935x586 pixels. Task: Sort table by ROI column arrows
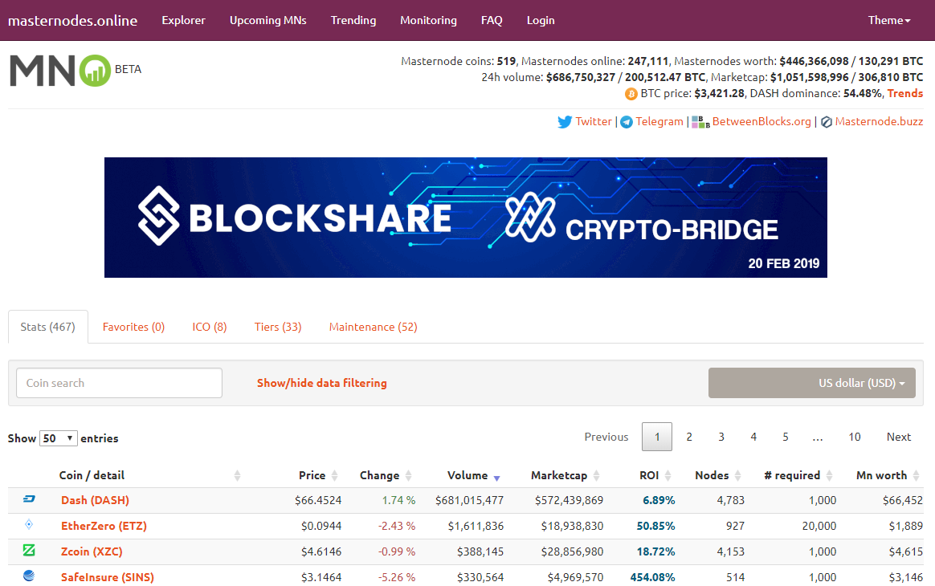click(x=668, y=476)
